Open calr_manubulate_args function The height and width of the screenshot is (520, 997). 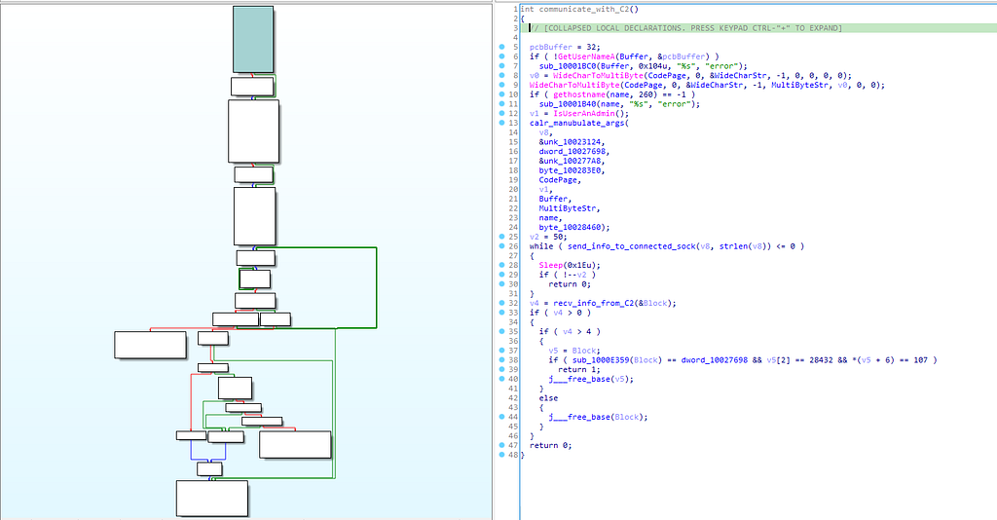pyautogui.click(x=576, y=124)
